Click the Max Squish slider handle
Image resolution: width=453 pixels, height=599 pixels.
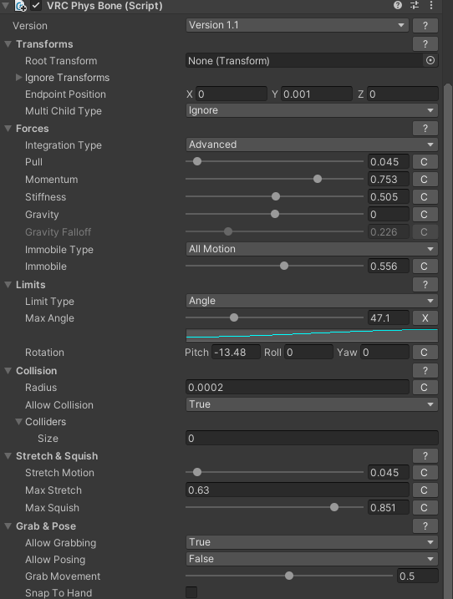pyautogui.click(x=334, y=507)
